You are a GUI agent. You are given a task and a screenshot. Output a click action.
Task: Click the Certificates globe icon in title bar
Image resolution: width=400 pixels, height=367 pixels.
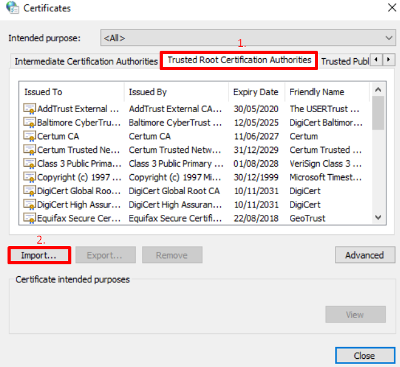tap(13, 8)
